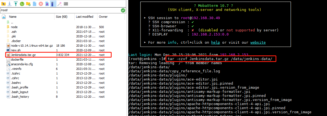Click the node folder icon

(8, 27)
